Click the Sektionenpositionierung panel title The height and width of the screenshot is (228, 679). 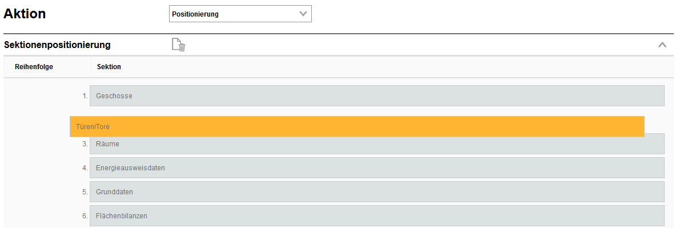pos(57,45)
